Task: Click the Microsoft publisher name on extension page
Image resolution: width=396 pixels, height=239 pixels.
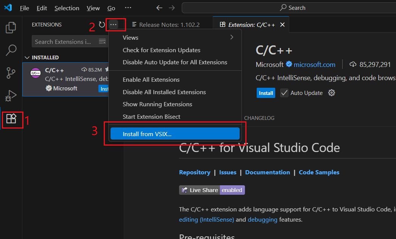Action: pyautogui.click(x=270, y=64)
